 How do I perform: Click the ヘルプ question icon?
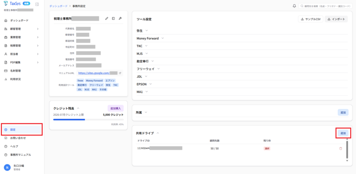click(x=6, y=146)
